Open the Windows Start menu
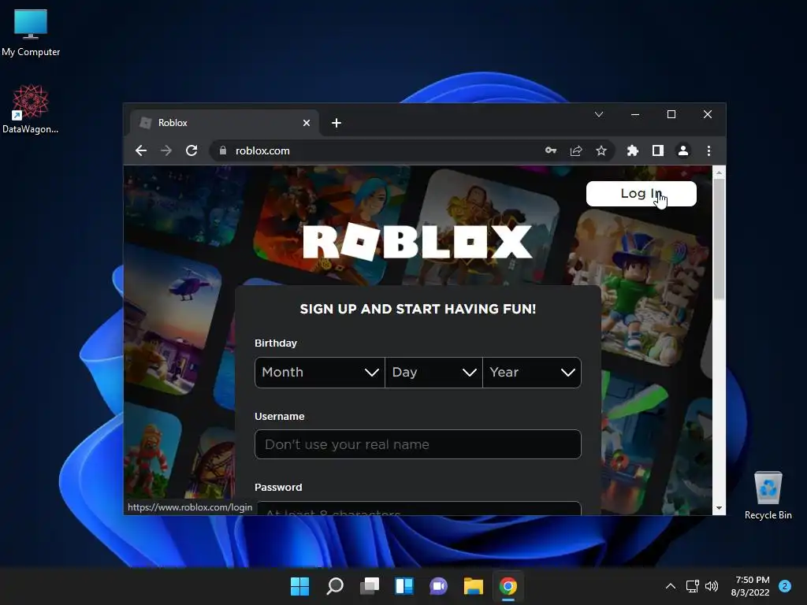 coord(300,586)
